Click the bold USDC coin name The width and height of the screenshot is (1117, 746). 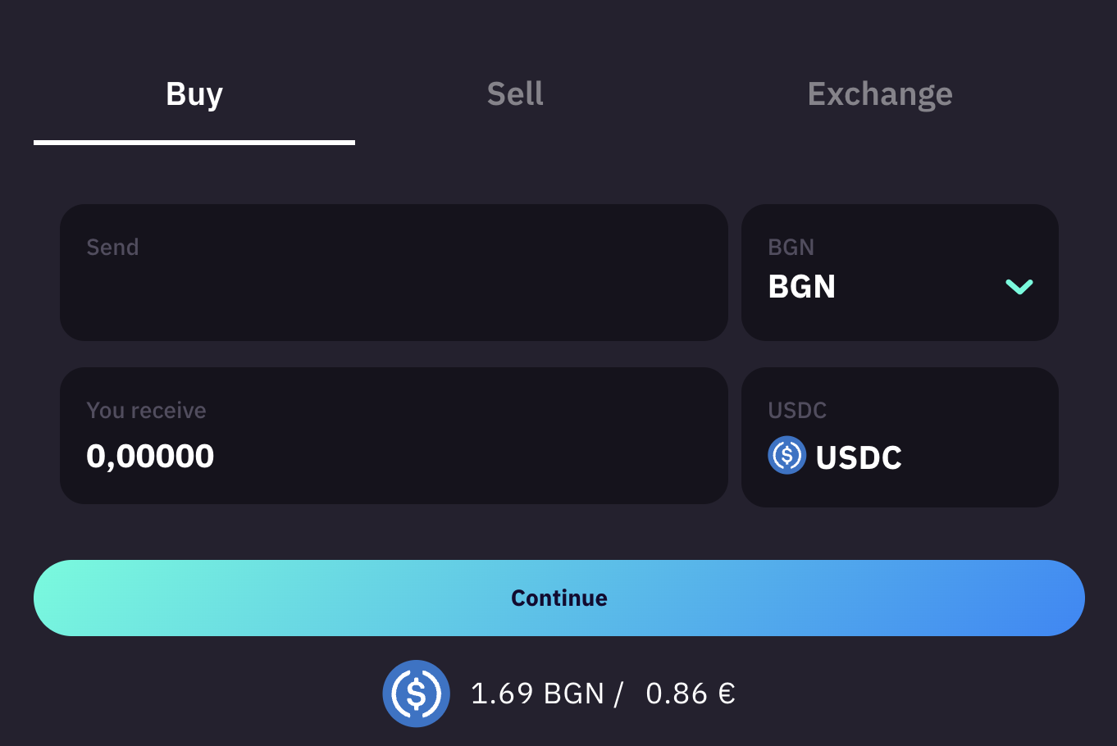tap(859, 457)
